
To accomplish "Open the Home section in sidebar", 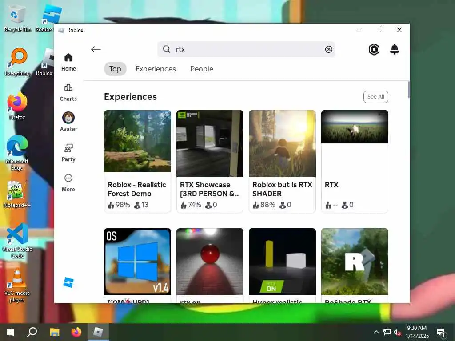I will 68,62.
